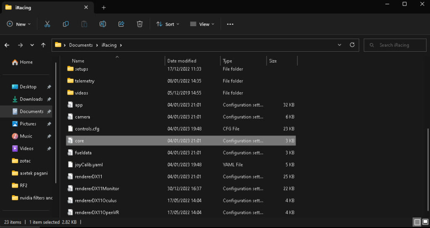Go forward with the forward arrow
This screenshot has width=430, height=228.
pyautogui.click(x=20, y=45)
